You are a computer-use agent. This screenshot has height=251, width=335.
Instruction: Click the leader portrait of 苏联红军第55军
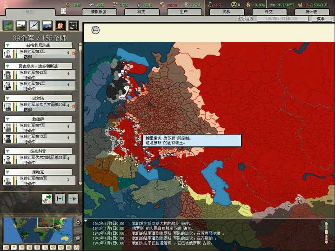[8, 180]
